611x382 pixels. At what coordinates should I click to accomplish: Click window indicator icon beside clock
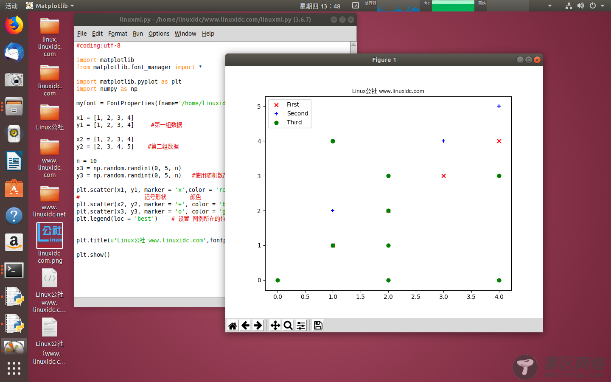point(356,6)
